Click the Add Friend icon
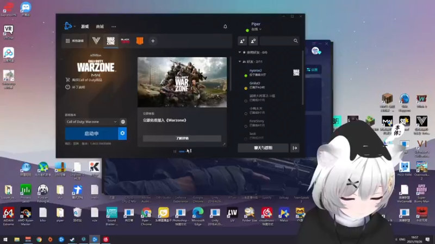Image resolution: width=435 pixels, height=244 pixels. coord(242,41)
